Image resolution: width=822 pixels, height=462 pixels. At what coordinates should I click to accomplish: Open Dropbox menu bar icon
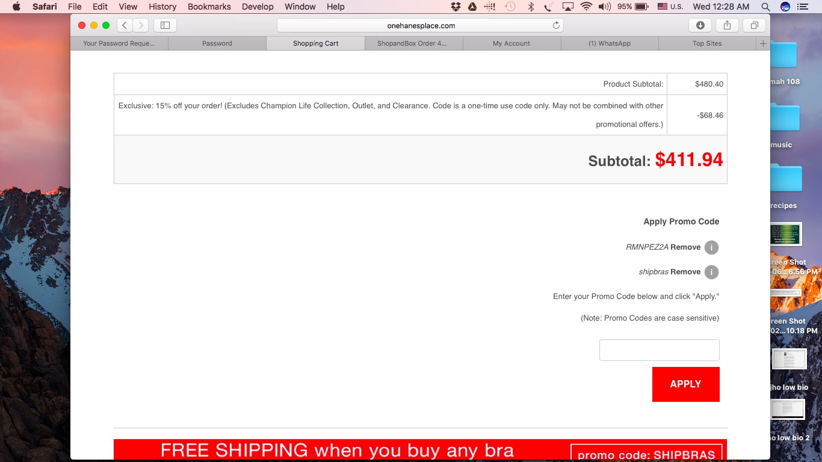(456, 7)
